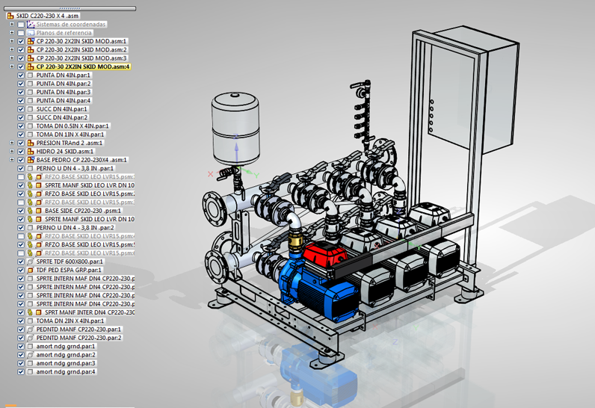Screen dimensions: 595x408
Task: Select the TDF PED ESPA GRP.par:1 label
Action: 69,270
